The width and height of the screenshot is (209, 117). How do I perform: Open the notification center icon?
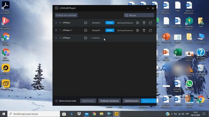pos(204,114)
